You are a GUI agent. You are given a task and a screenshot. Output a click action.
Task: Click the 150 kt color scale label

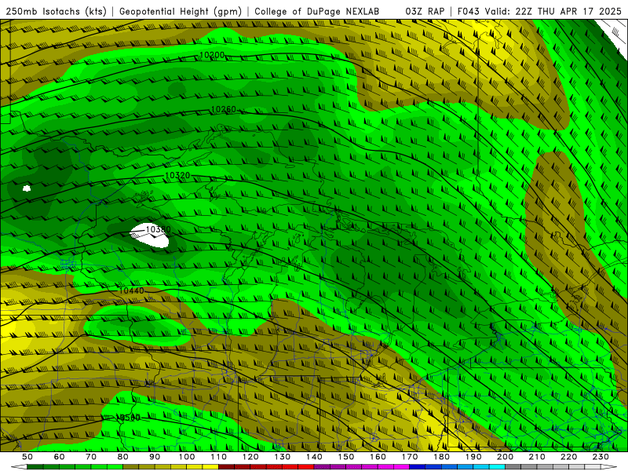coord(346,457)
